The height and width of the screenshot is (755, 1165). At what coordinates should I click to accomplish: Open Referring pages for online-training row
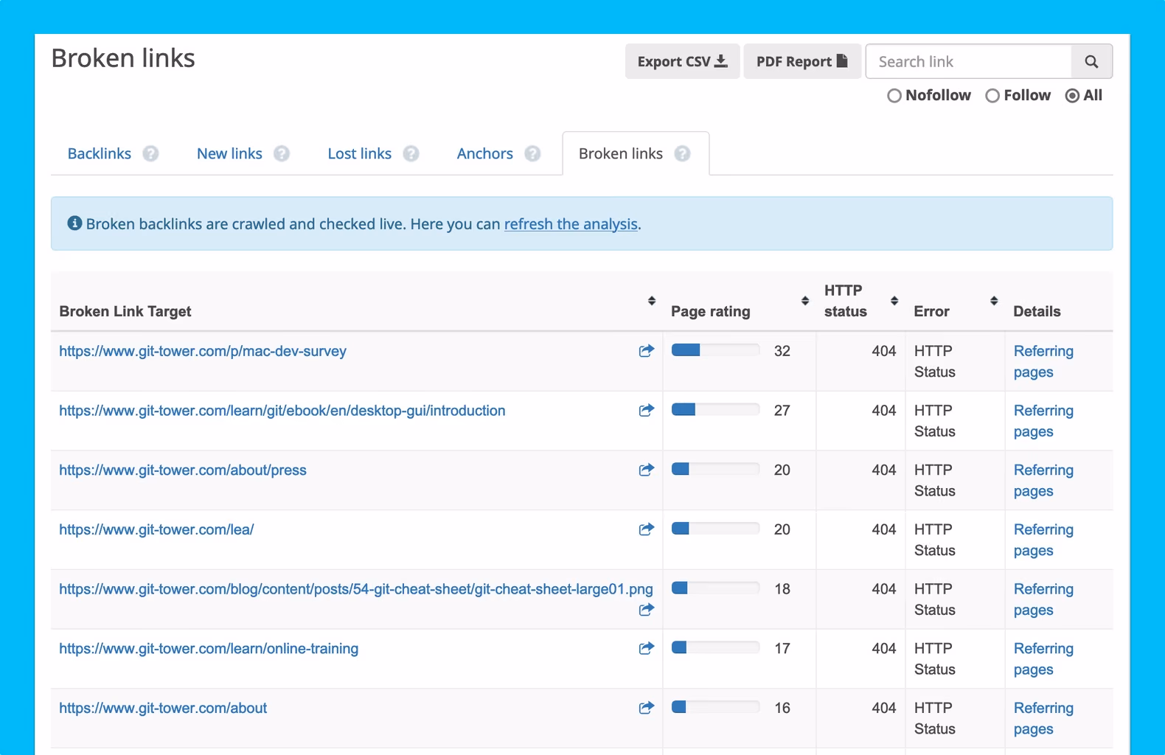1043,658
